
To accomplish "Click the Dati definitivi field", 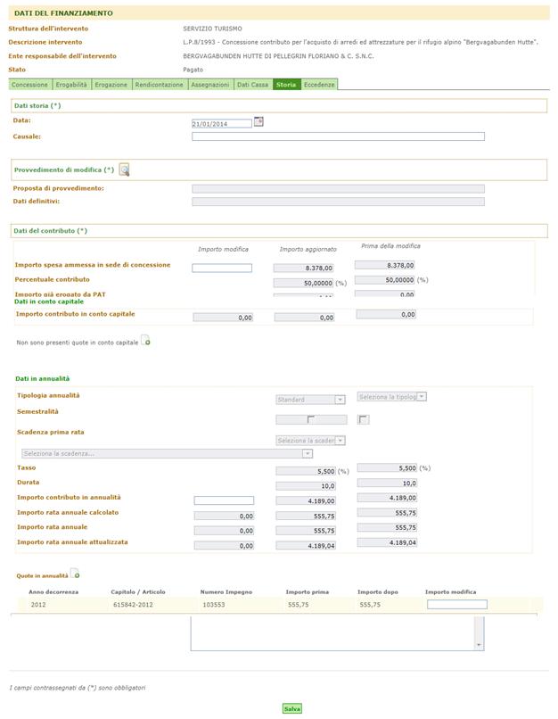I will (338, 202).
